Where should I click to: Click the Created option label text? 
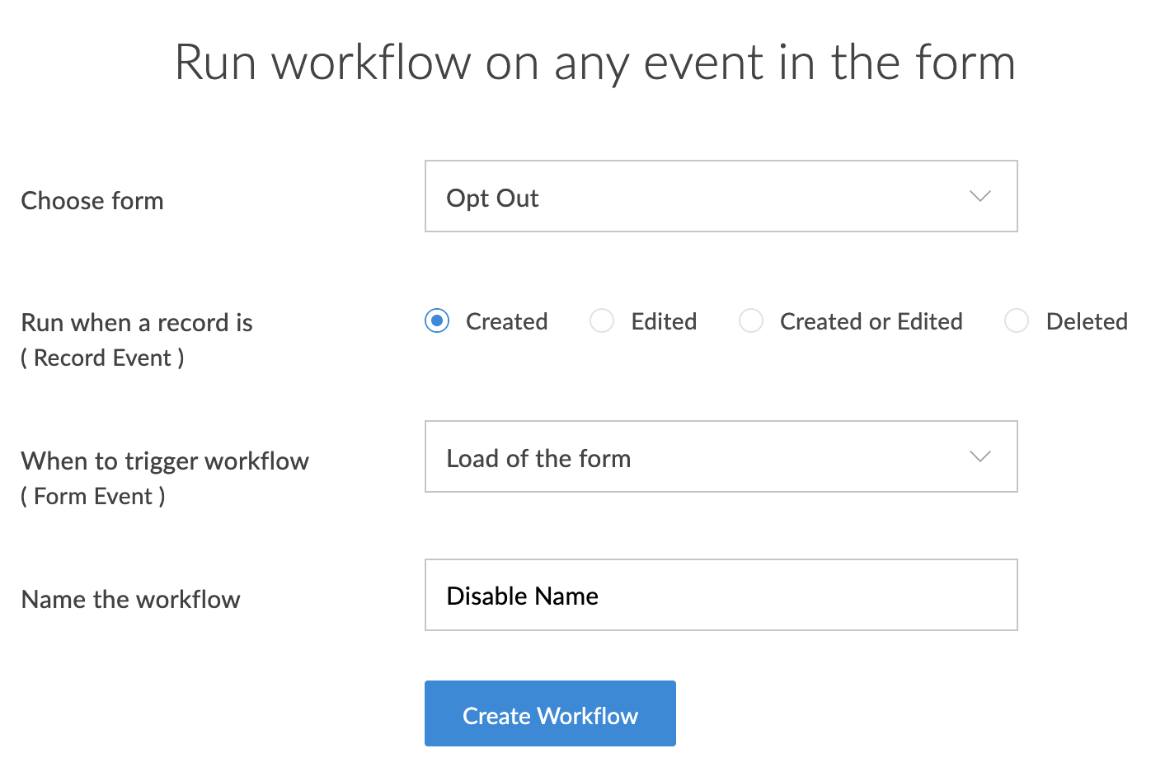(506, 321)
